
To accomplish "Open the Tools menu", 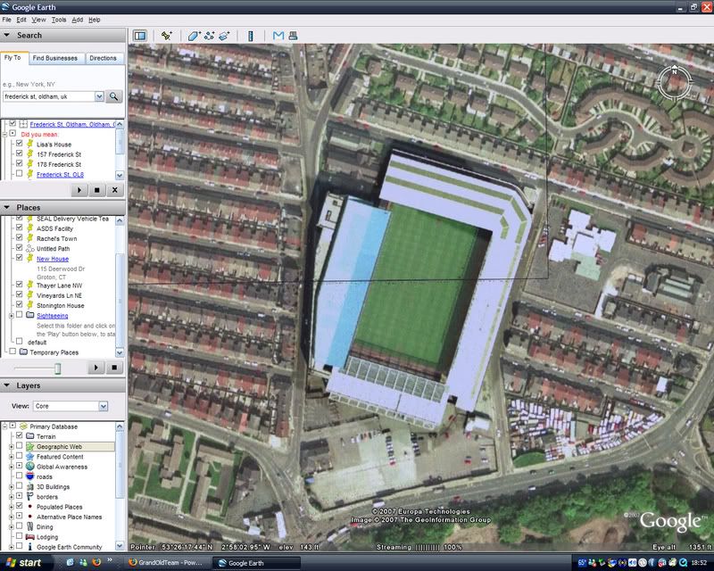I will click(59, 20).
